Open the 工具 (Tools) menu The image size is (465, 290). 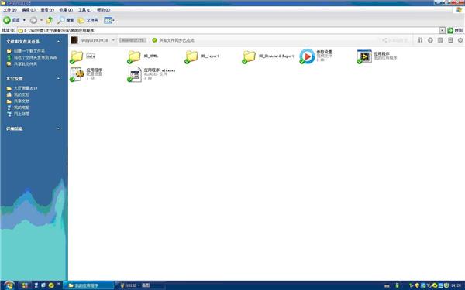[x=84, y=10]
